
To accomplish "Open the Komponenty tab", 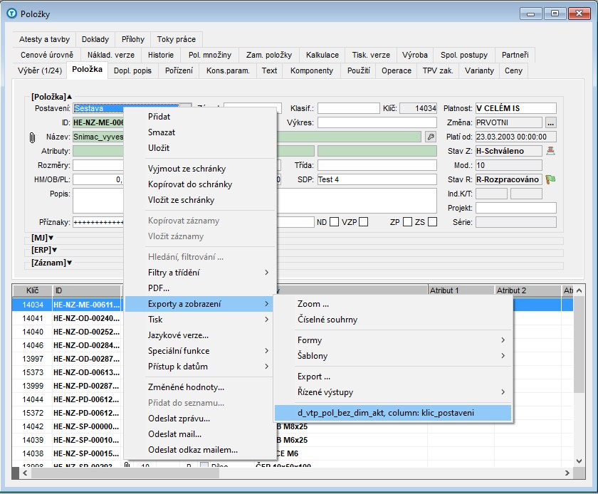I will [x=312, y=70].
